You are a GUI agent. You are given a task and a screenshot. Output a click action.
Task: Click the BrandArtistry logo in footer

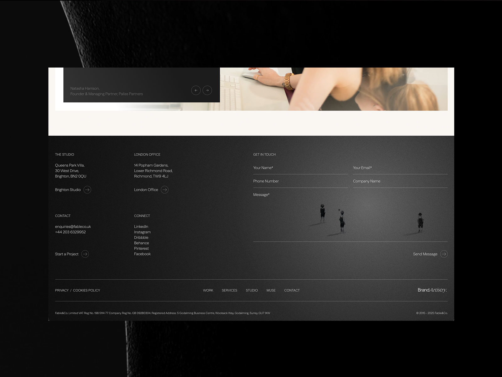coord(432,290)
